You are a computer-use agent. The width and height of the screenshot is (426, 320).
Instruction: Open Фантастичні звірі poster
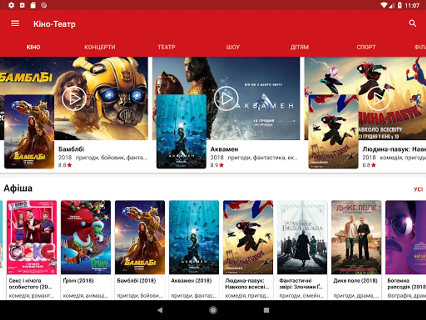click(302, 237)
